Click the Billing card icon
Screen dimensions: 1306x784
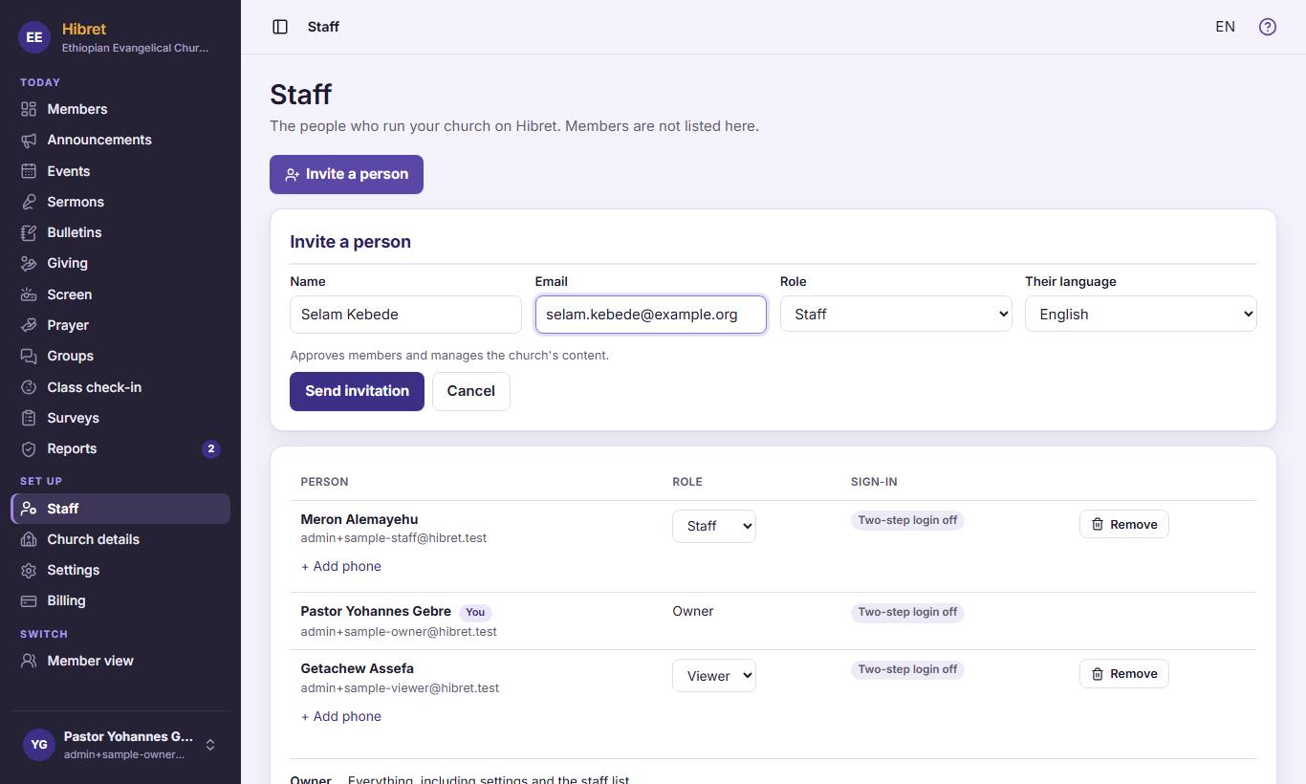coord(29,600)
